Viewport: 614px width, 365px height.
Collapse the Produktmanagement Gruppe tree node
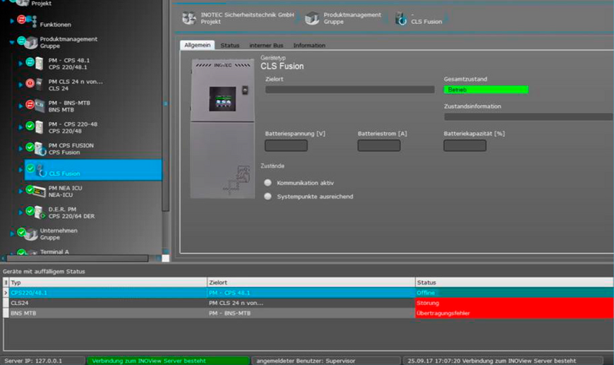point(12,42)
